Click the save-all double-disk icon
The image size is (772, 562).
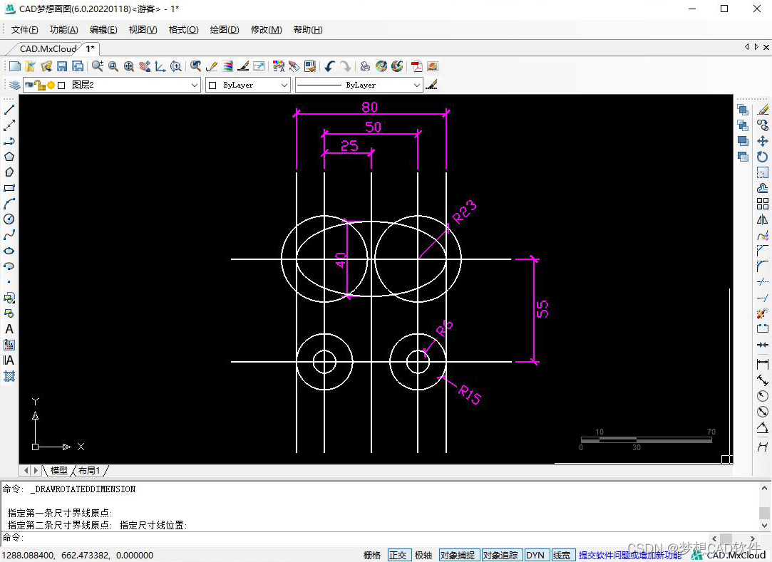(78, 66)
